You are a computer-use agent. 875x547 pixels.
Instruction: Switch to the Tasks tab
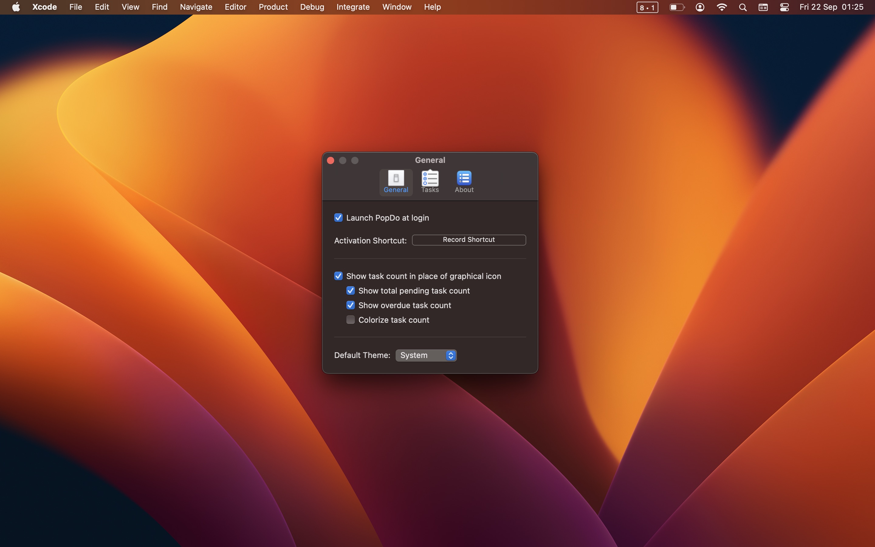[430, 181]
